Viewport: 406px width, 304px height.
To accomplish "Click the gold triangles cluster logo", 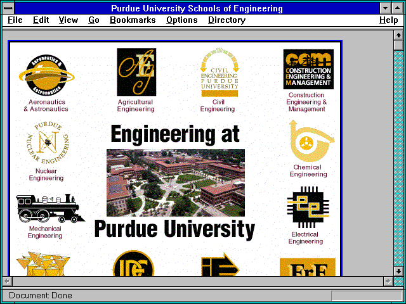I will [x=43, y=263].
